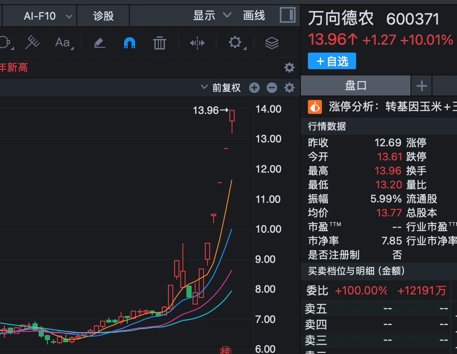Switch to the 盘口 tab

click(x=356, y=85)
